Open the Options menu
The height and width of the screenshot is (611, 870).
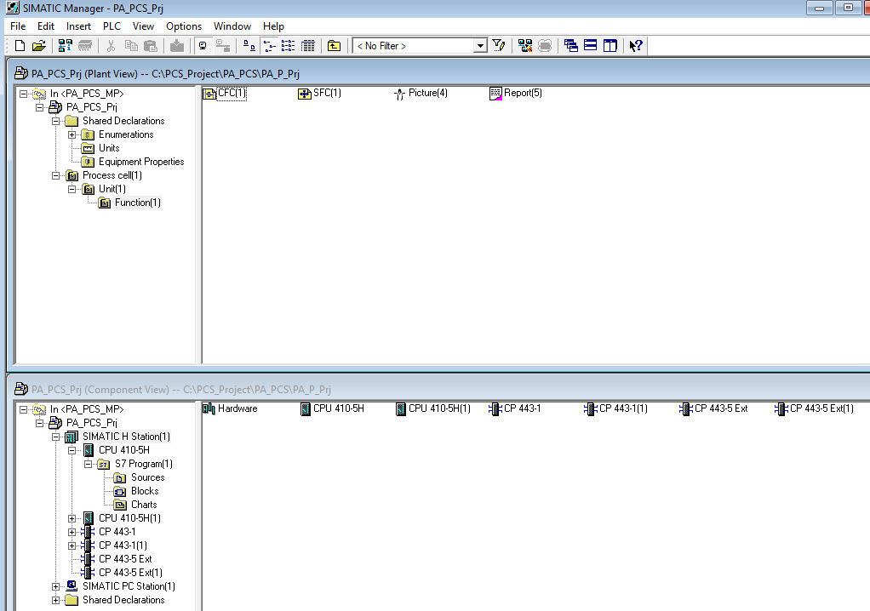[184, 26]
